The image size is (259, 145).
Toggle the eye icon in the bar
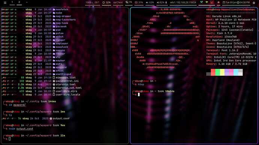(218, 3)
